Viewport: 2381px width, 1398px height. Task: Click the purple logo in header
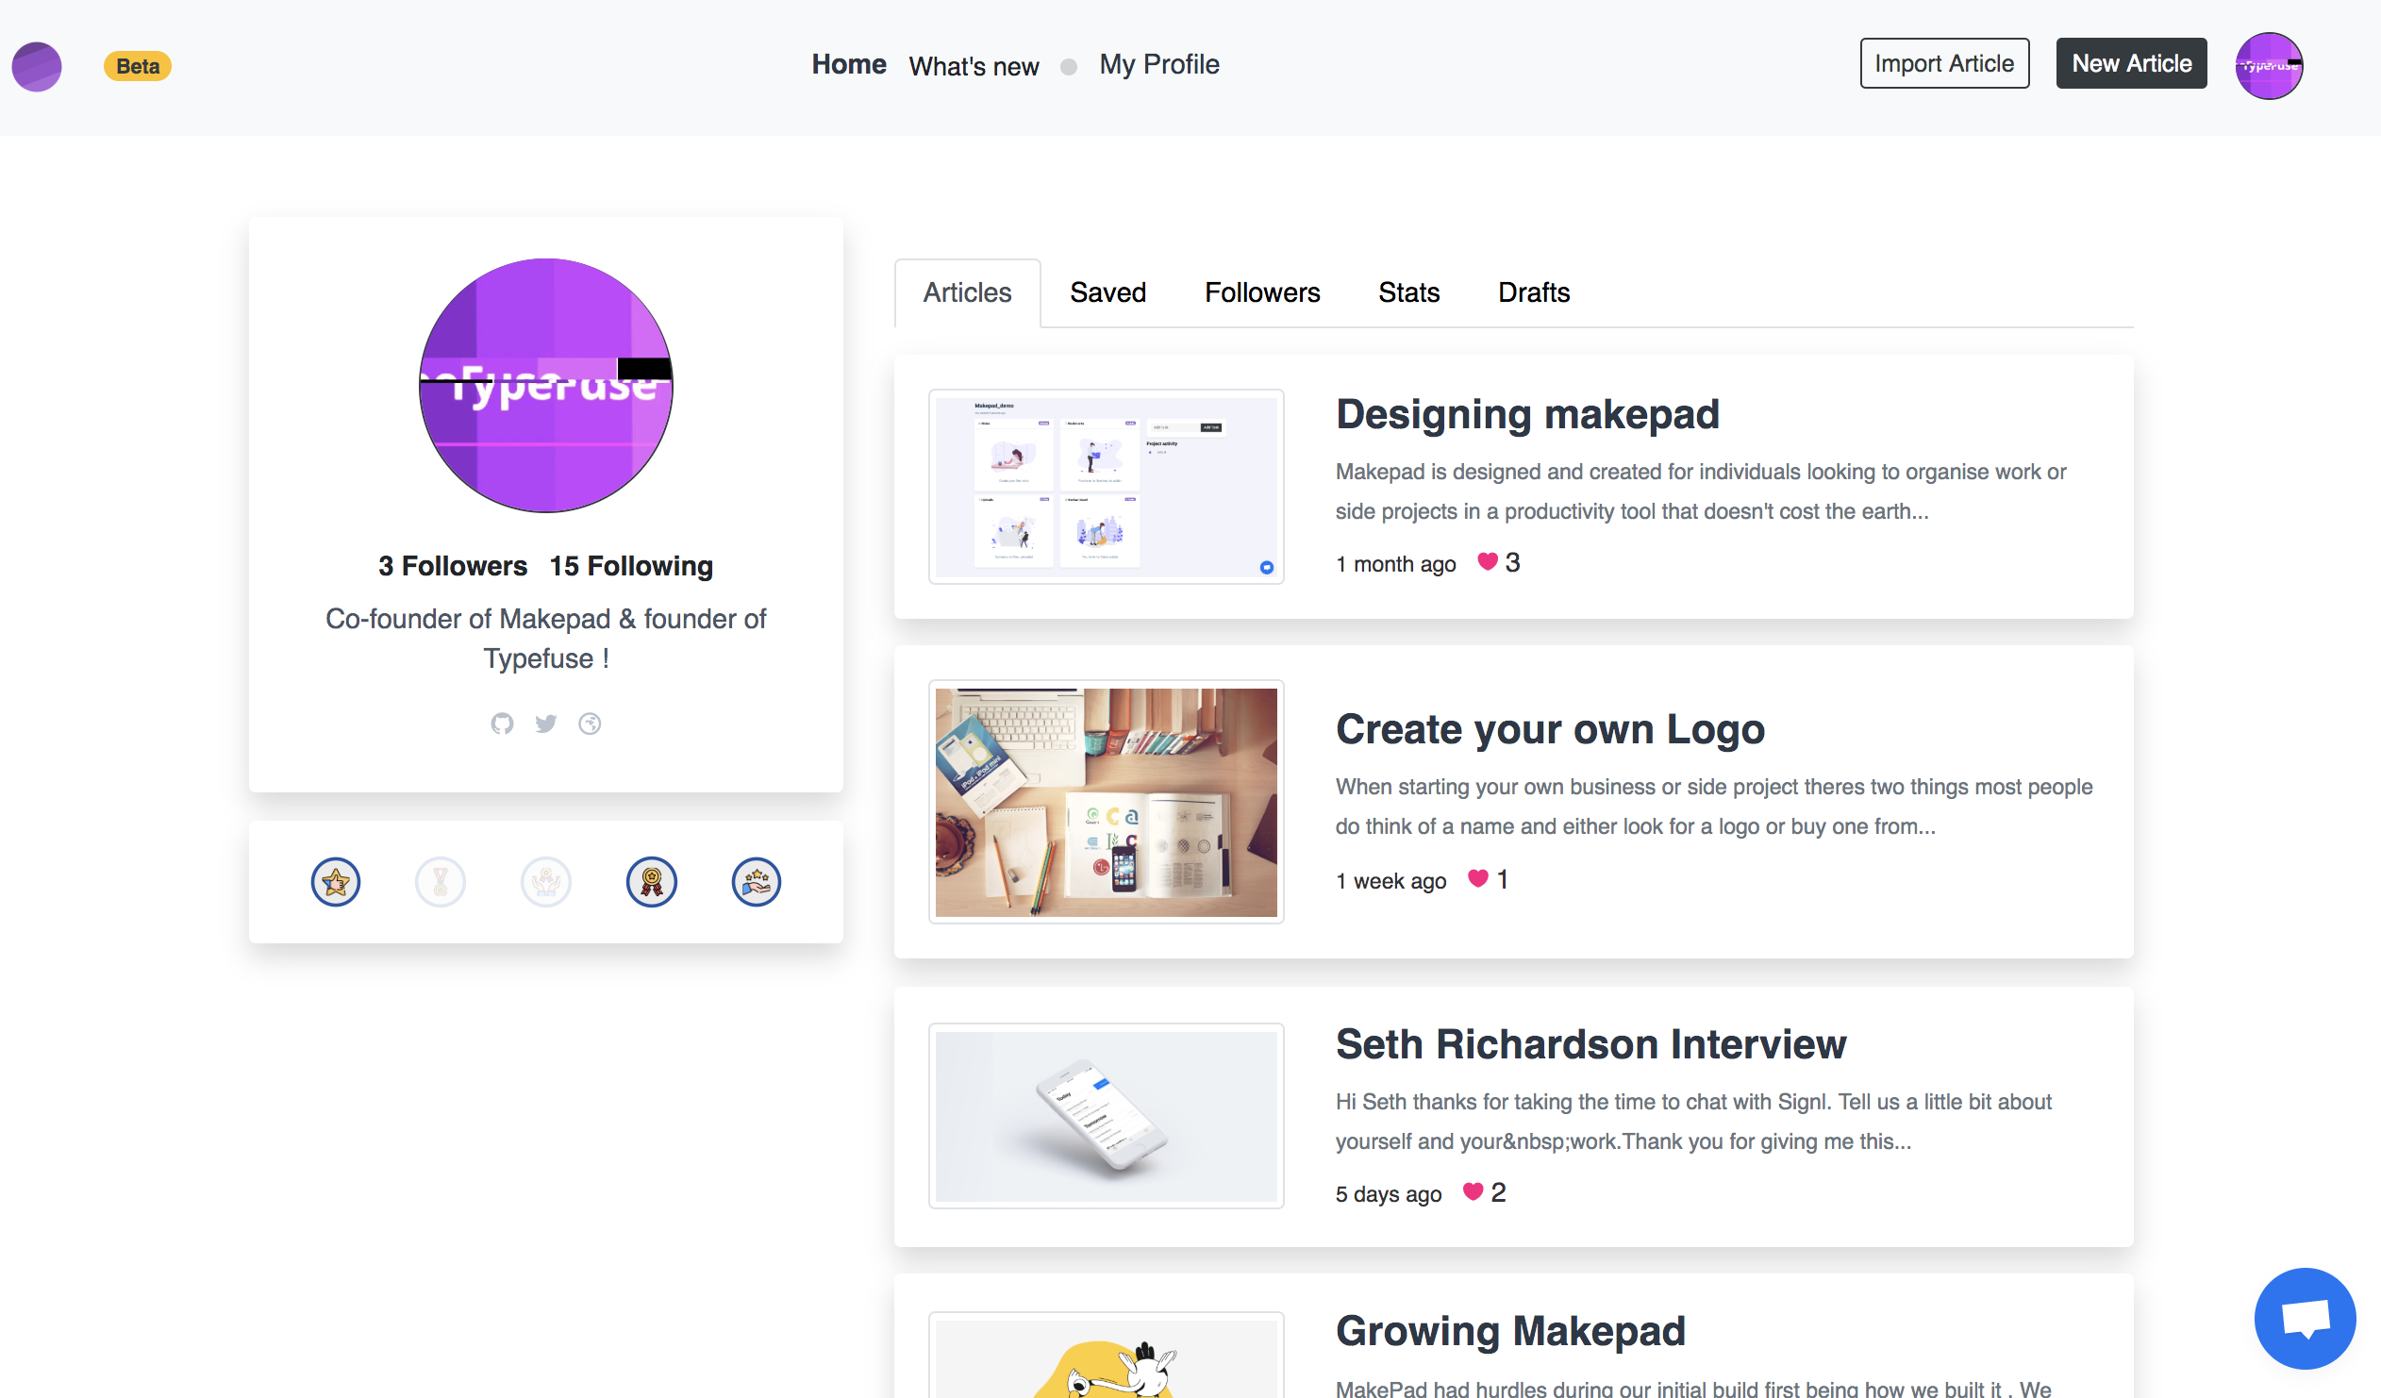37,66
